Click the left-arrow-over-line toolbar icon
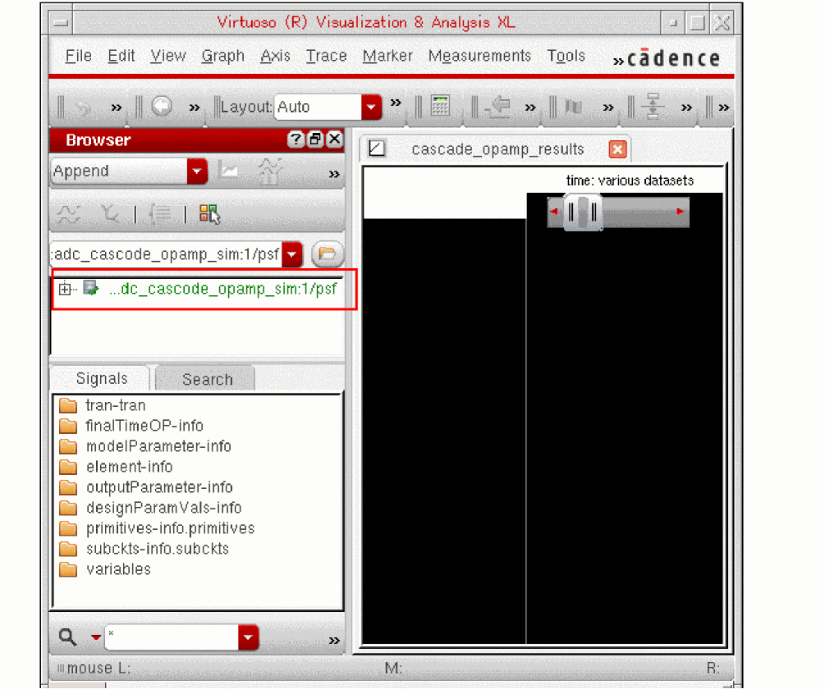This screenshot has height=689, width=825. pyautogui.click(x=498, y=107)
